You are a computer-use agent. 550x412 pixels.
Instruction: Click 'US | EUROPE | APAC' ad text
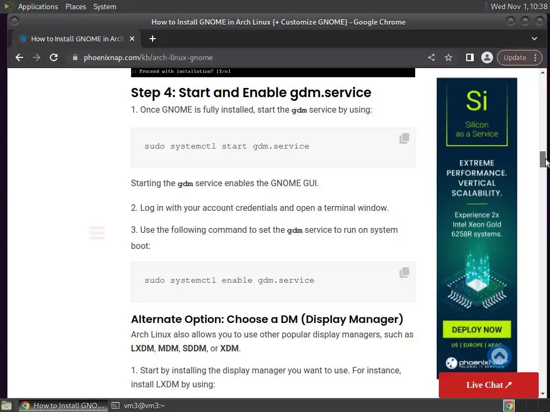point(476,345)
